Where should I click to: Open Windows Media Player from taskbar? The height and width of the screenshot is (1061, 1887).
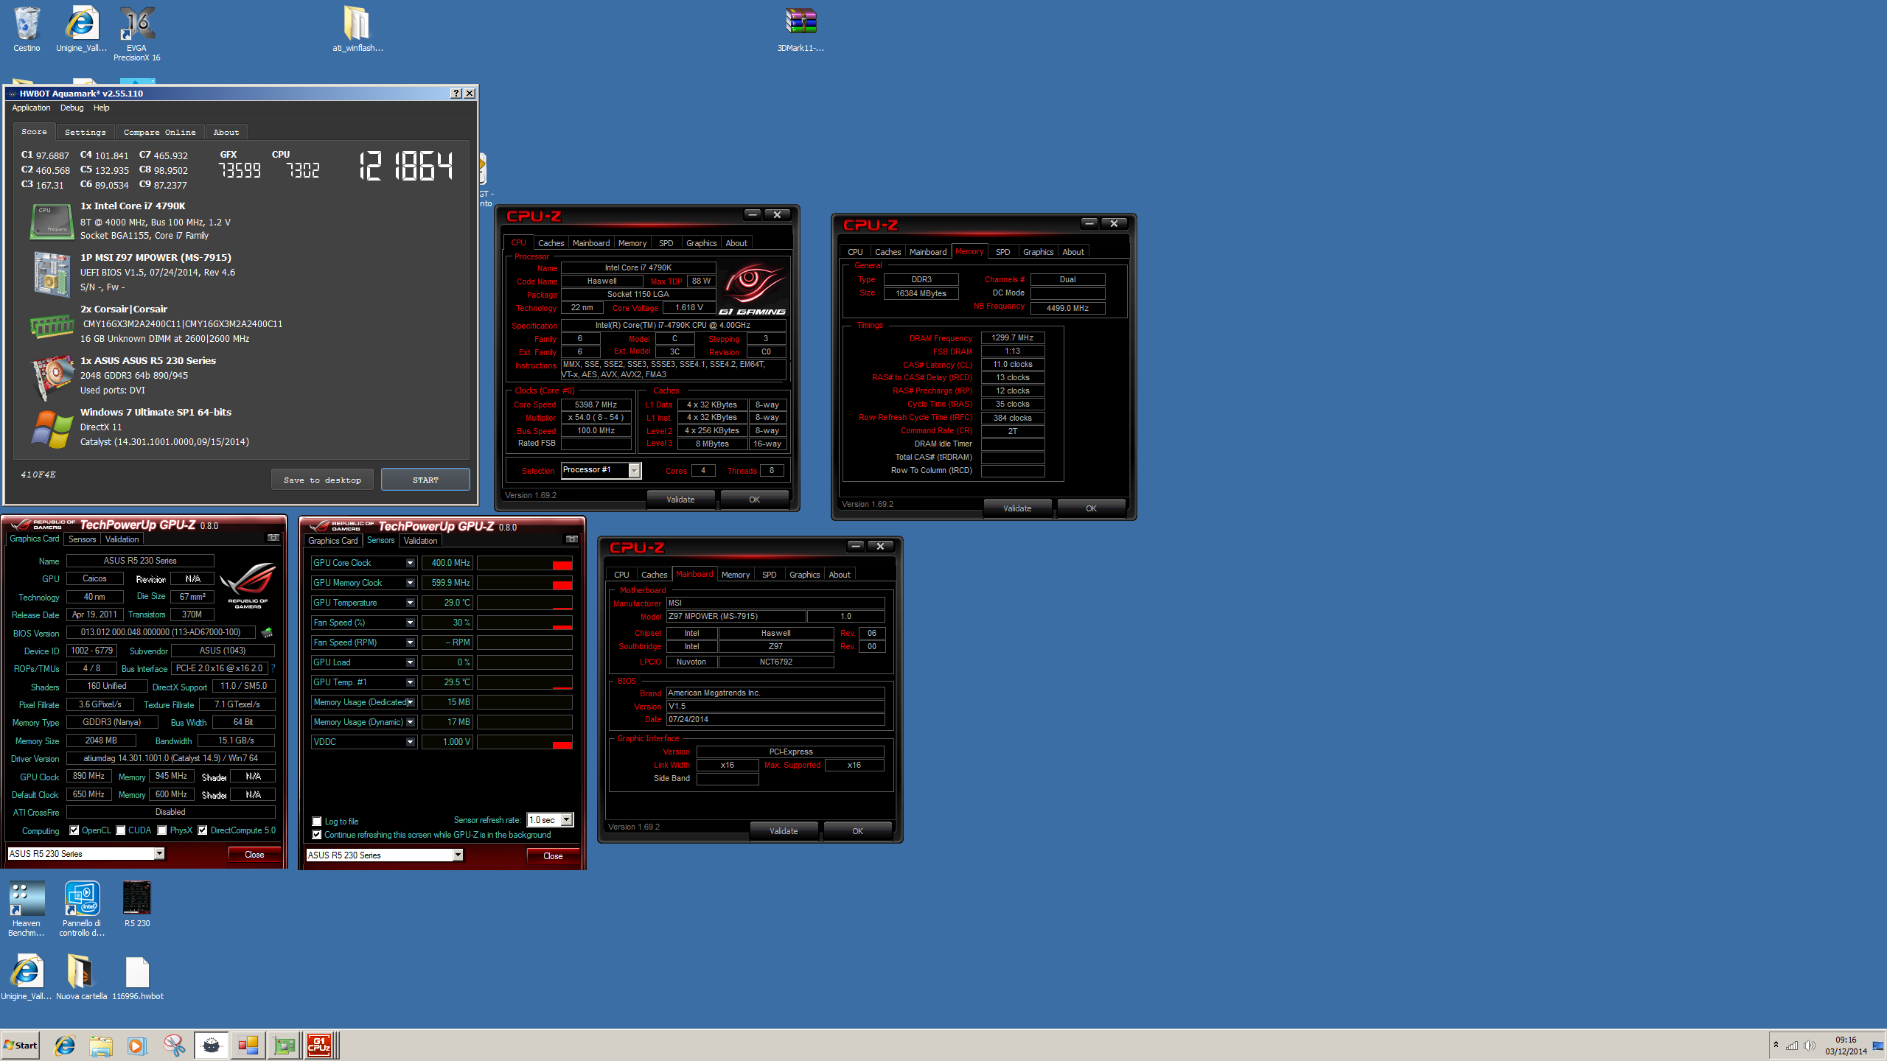137,1045
